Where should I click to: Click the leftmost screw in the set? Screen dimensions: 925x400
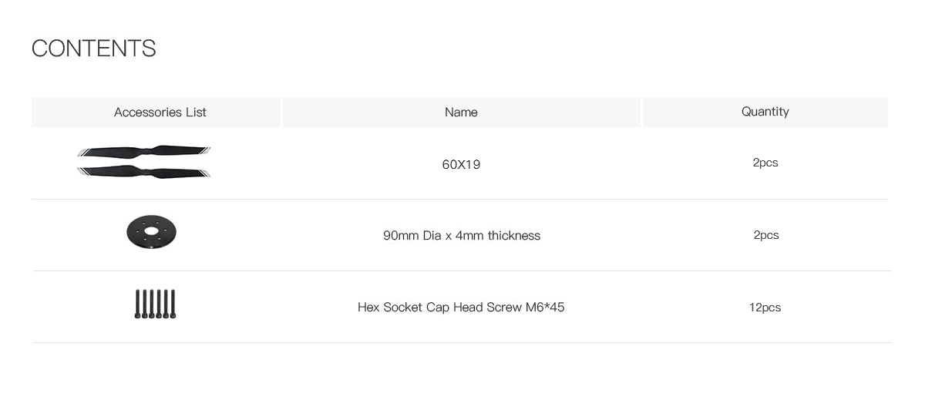(x=137, y=304)
